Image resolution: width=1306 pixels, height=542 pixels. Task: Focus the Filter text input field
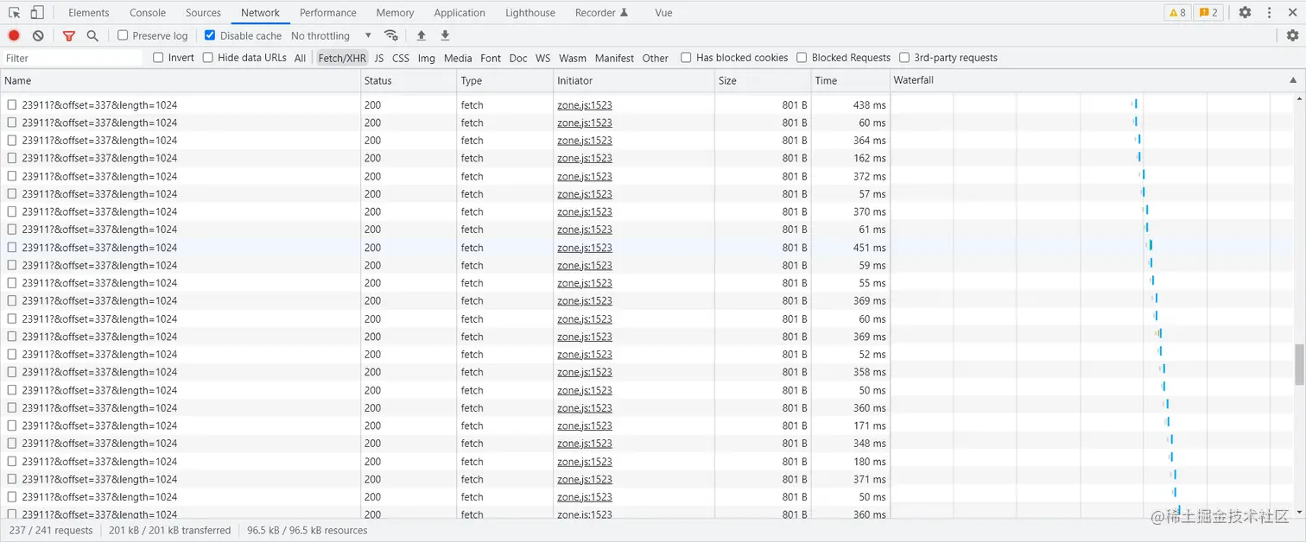tap(72, 58)
